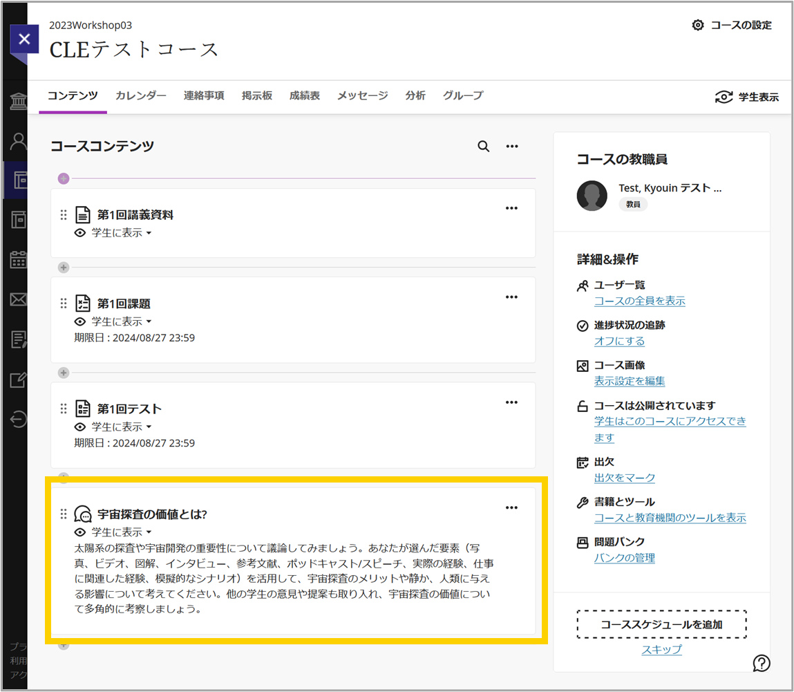
Task: Click the purple add content plus button at top
Action: (x=64, y=178)
